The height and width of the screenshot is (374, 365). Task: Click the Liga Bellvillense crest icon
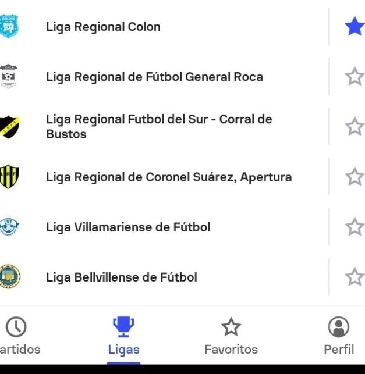[x=9, y=277]
